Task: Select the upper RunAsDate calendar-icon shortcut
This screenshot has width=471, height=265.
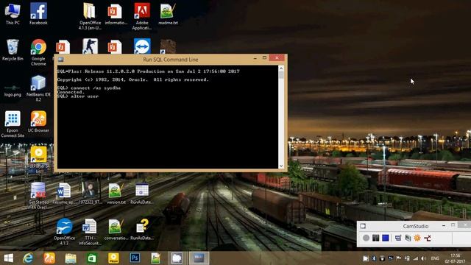Action: tap(142, 193)
